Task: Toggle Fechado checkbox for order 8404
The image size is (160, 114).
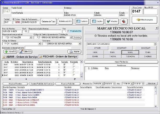Action: [x=64, y=73]
